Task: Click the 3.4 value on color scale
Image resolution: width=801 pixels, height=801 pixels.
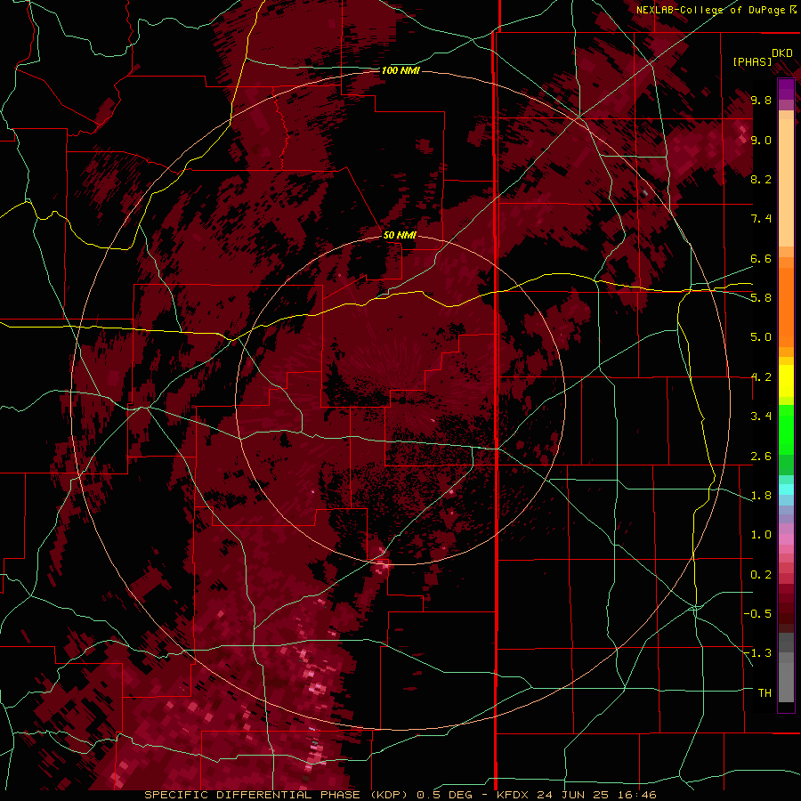Action: click(761, 417)
